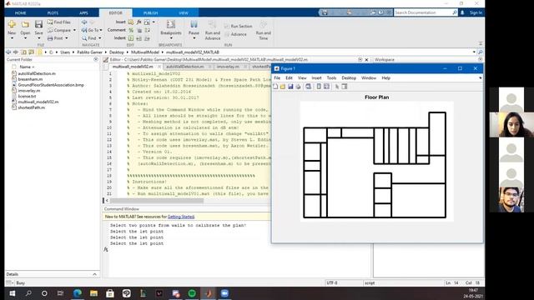Switch to the PLOTS ribbon tab
Screen dimensions: 534x300
click(53, 13)
